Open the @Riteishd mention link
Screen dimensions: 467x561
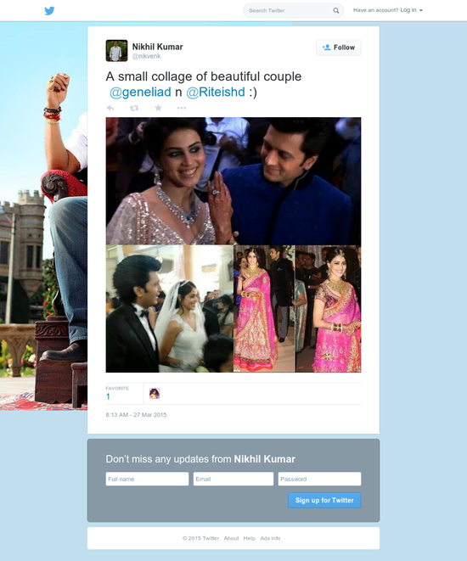point(216,92)
